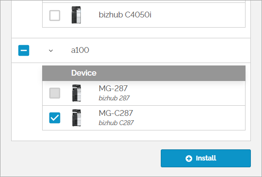Tick the bizhub C4050i checkbox
The image size is (262, 177).
click(55, 16)
